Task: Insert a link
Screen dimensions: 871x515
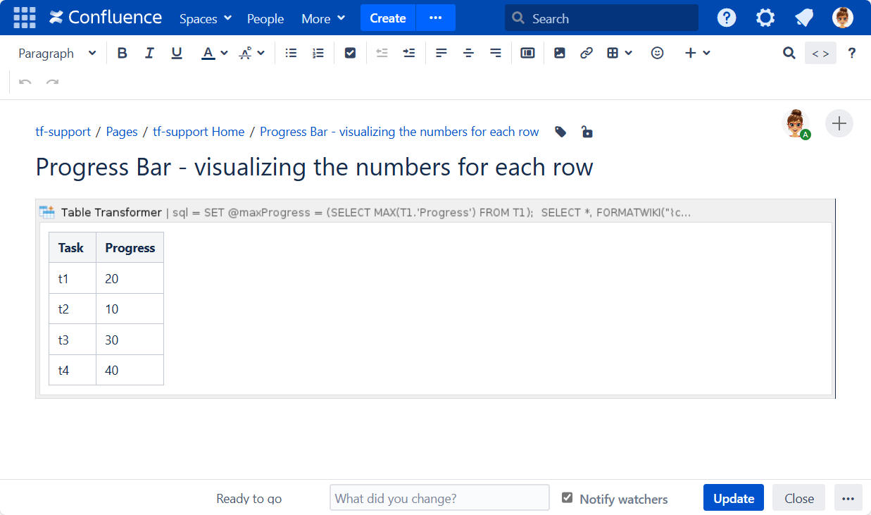Action: 587,53
